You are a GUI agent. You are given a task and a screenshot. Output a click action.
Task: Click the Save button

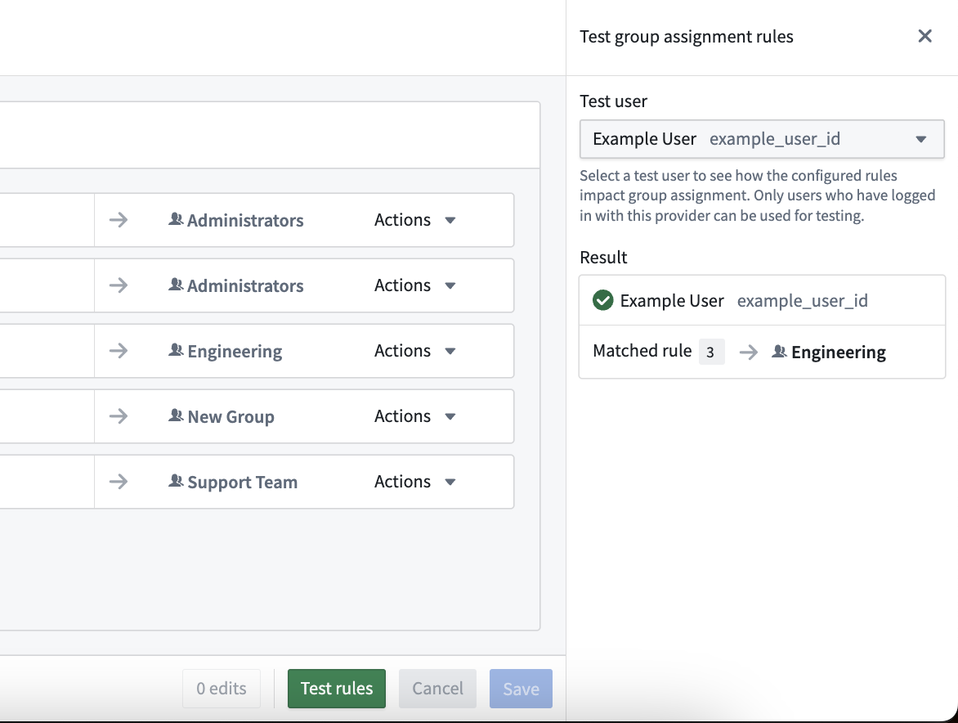[521, 689]
